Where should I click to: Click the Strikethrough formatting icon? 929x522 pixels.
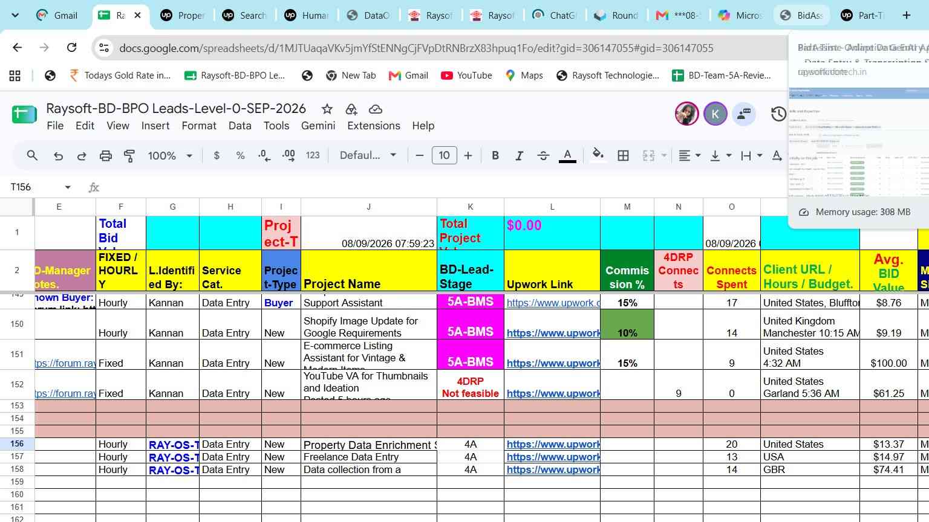click(543, 156)
